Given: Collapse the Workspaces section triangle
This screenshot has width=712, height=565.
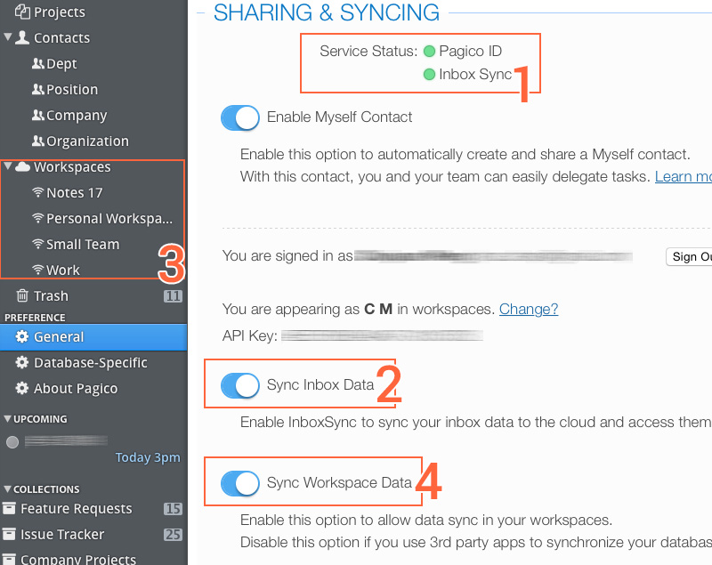Looking at the screenshot, I should point(8,167).
